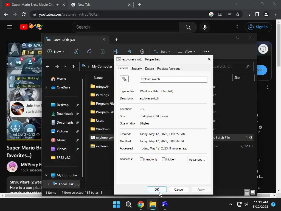This screenshot has height=211, width=281.
Task: Select the Windows folder in file list
Action: click(x=103, y=129)
